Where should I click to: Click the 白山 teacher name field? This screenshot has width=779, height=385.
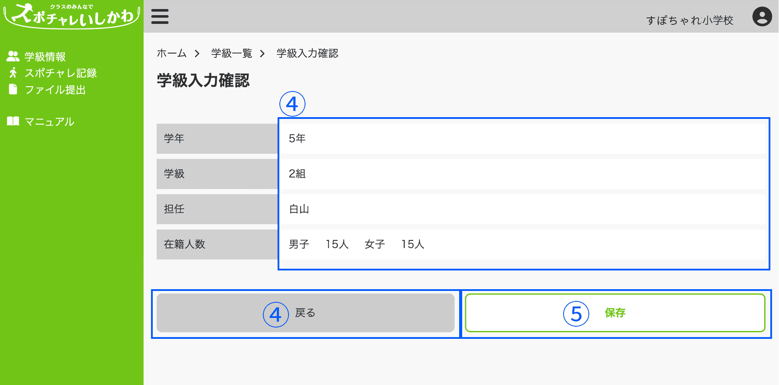[x=522, y=209]
